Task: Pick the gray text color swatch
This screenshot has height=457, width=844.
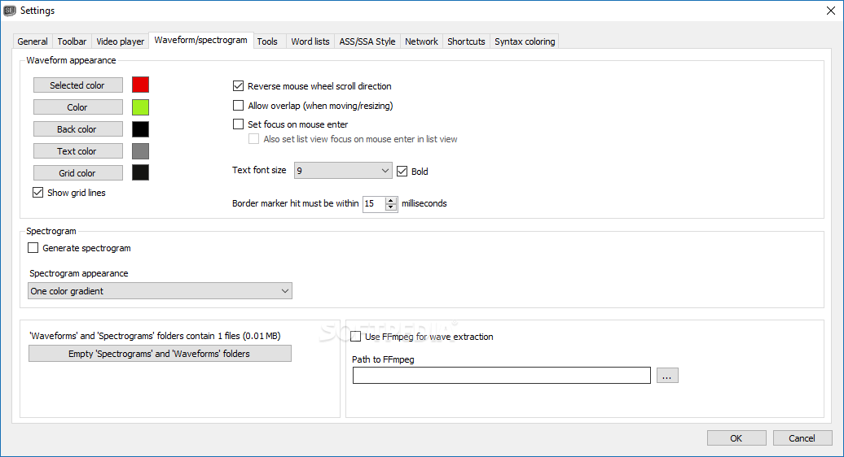Action: pyautogui.click(x=140, y=151)
